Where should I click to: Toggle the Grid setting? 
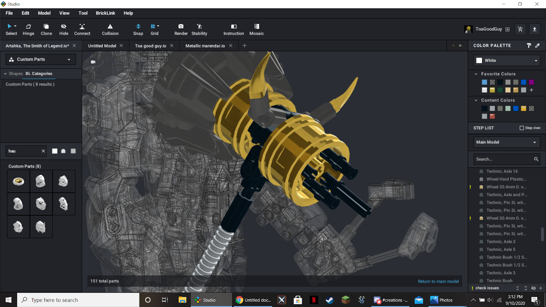point(154,29)
